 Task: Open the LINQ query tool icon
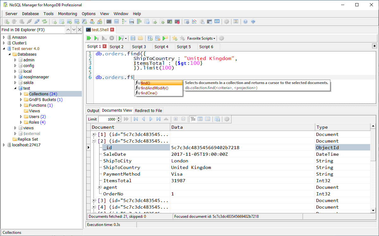pyautogui.click(x=132, y=21)
